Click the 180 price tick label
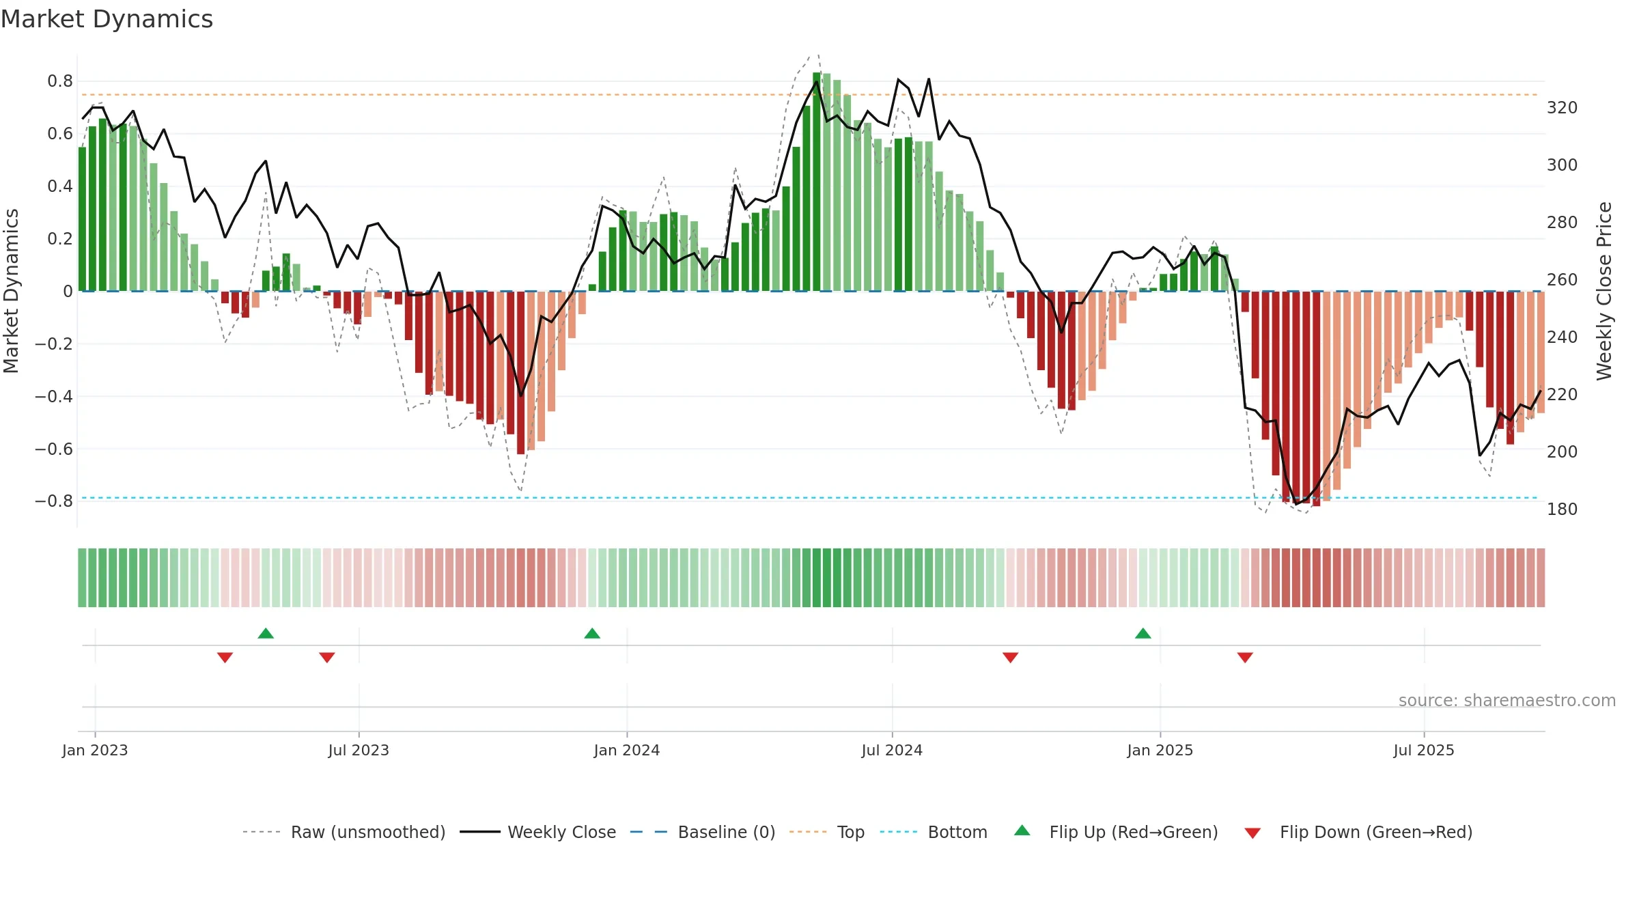Screen dimensions: 1639x922 tap(1563, 509)
